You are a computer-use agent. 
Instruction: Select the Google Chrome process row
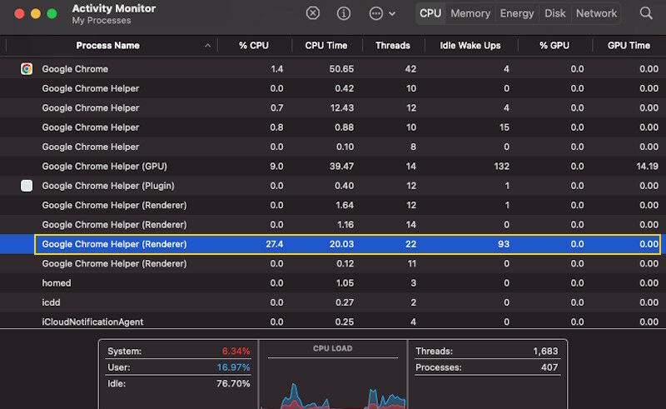coord(333,69)
